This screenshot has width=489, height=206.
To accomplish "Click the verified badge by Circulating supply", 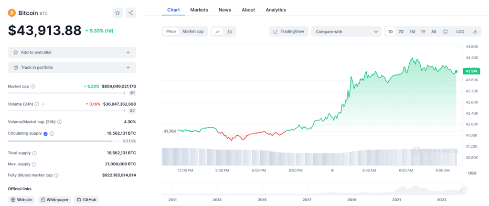I will click(45, 133).
